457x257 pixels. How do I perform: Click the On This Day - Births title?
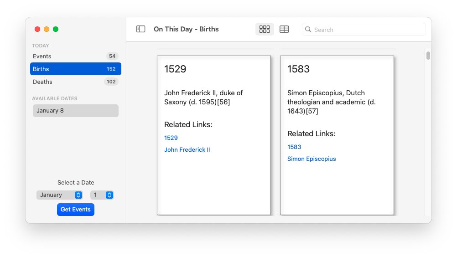(186, 29)
